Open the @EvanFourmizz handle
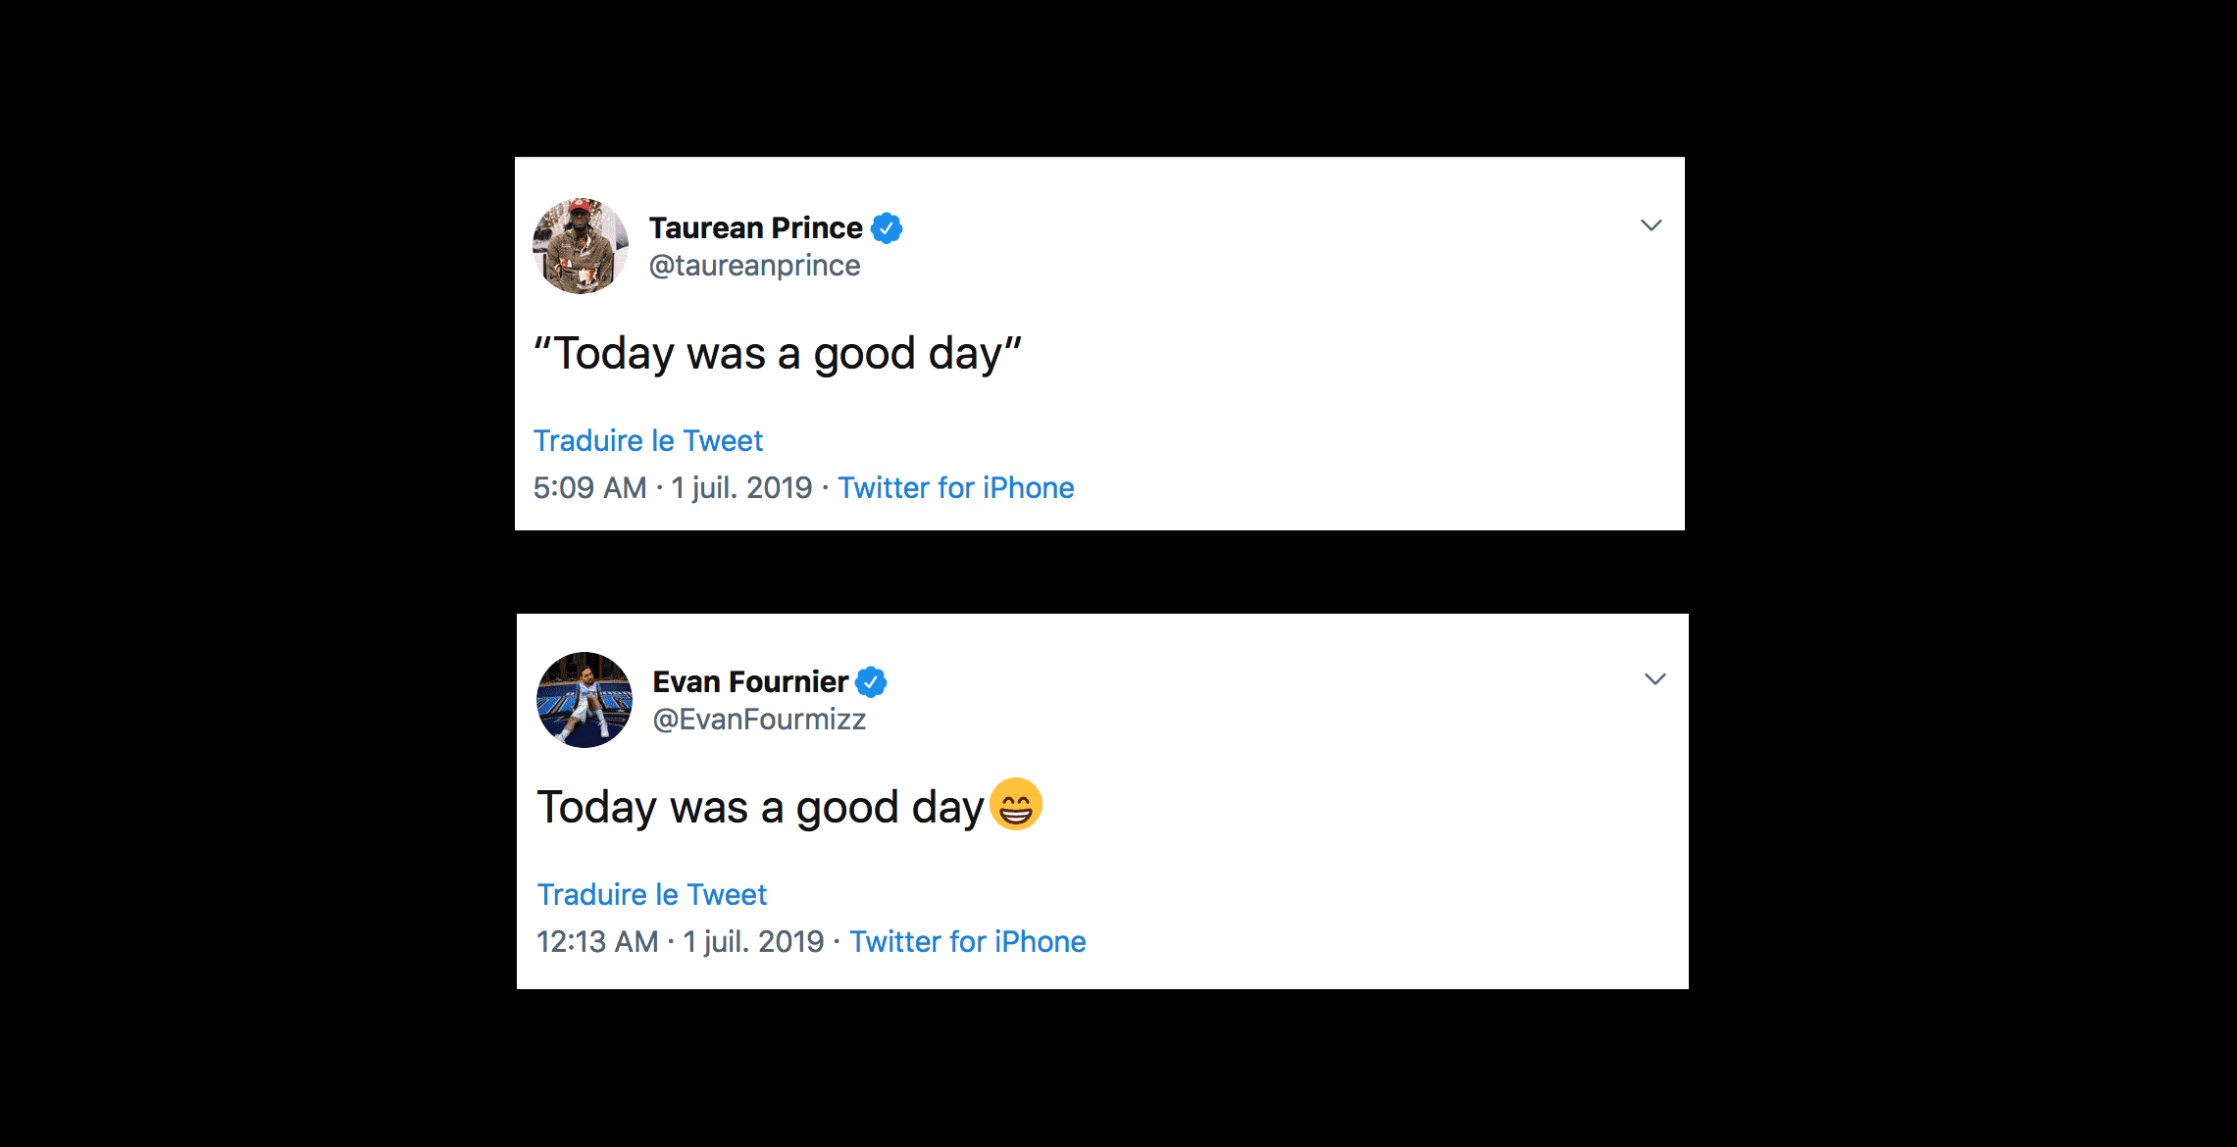This screenshot has width=2237, height=1147. click(x=759, y=720)
